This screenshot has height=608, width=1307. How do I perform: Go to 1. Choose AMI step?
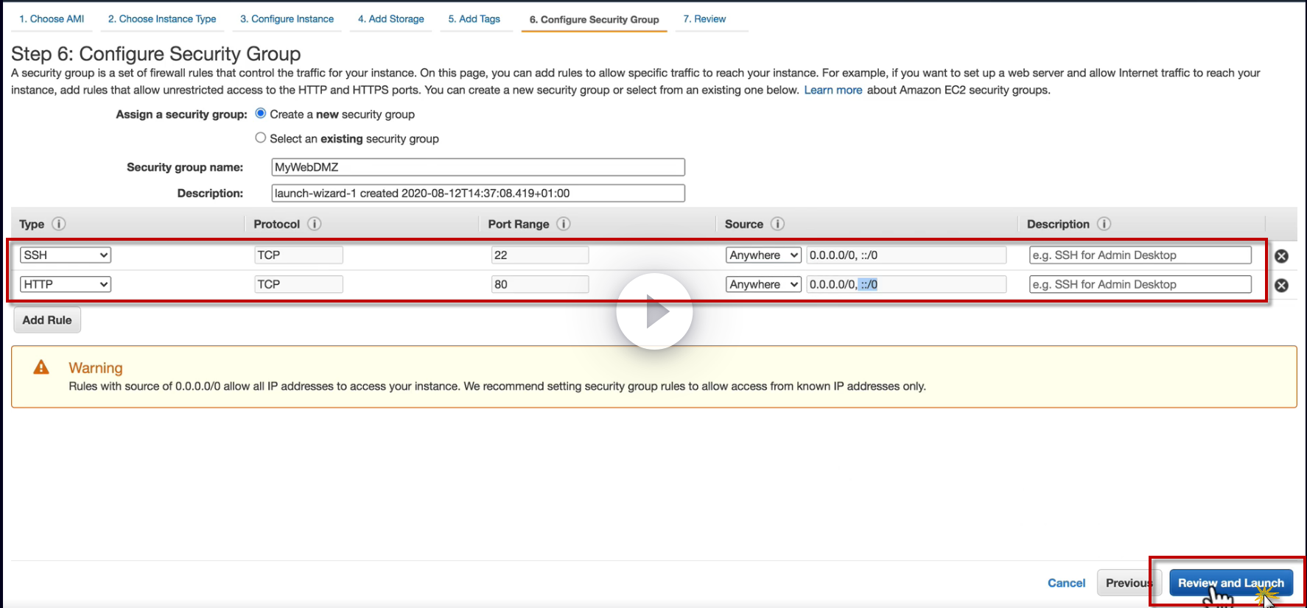52,19
